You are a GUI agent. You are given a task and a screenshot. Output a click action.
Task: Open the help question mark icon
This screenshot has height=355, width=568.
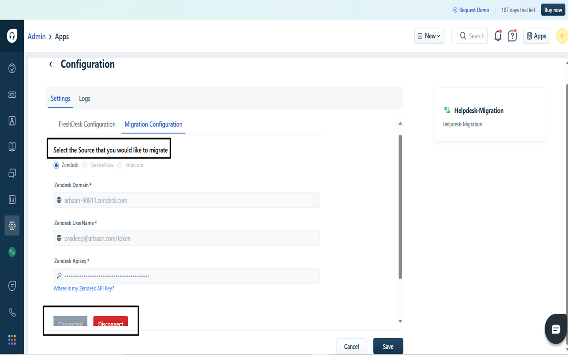pyautogui.click(x=512, y=36)
